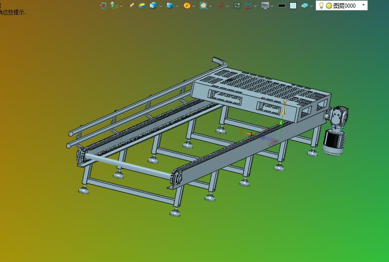
Task: Open the arrow beside the blue cube
Action: 160,6
